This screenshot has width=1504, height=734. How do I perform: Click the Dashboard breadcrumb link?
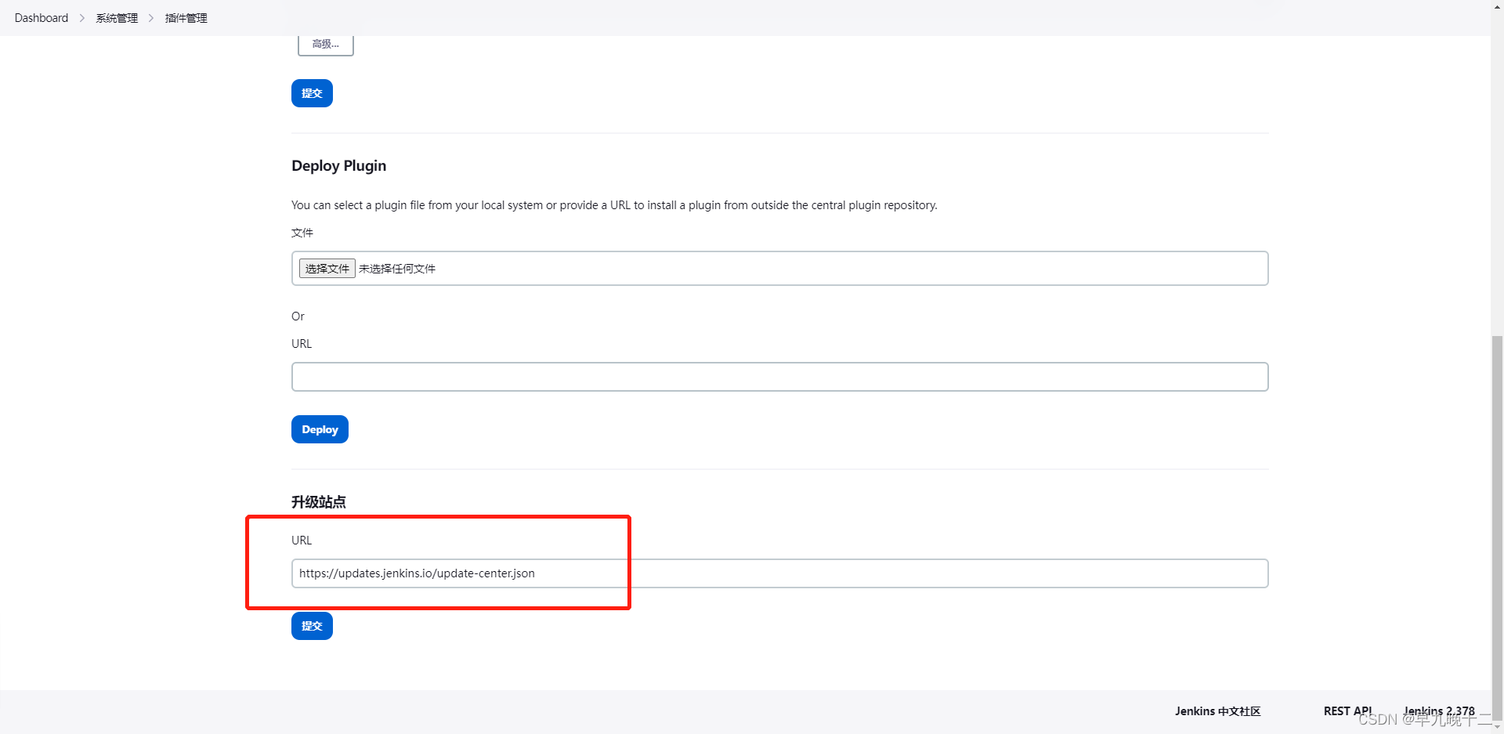pos(41,18)
